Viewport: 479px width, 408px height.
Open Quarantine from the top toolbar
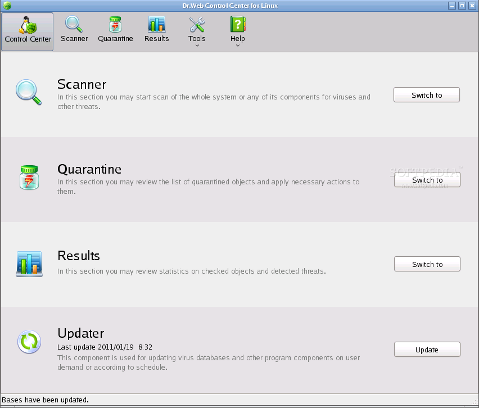tap(115, 30)
